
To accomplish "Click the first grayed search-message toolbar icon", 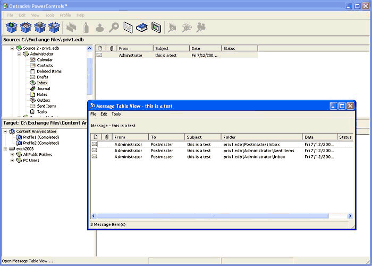I will pyautogui.click(x=172, y=28).
